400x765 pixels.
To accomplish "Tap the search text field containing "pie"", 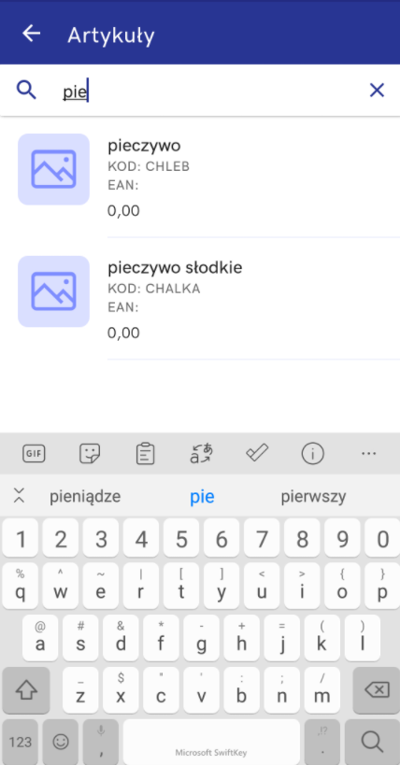I will 210,91.
